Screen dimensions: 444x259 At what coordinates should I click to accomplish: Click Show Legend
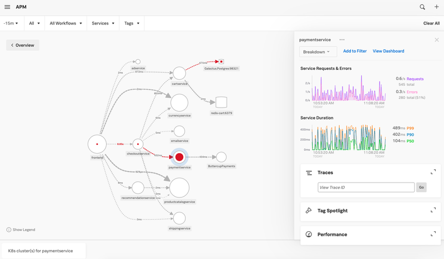click(x=24, y=230)
